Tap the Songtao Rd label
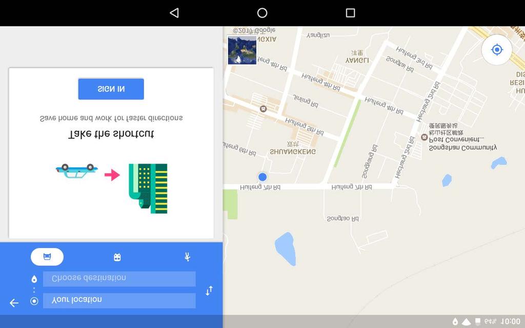The height and width of the screenshot is (328, 525). (x=342, y=218)
